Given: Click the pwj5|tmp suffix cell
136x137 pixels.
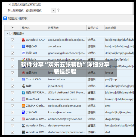Looking at the screenshot, I should click(x=119, y=79).
